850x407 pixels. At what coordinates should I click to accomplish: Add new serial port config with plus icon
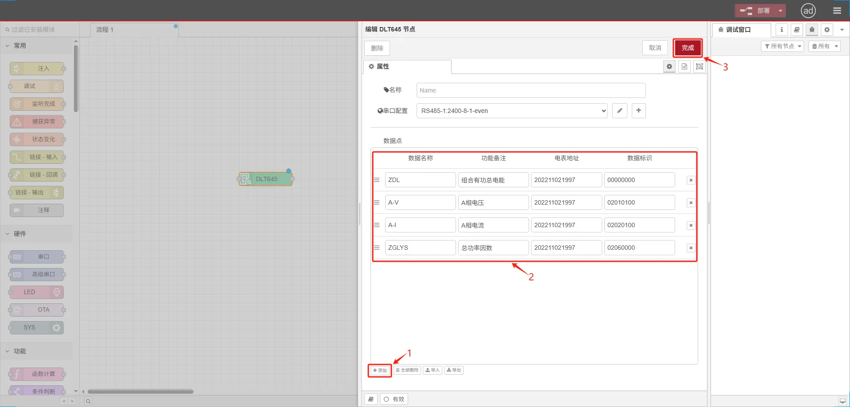pos(638,111)
